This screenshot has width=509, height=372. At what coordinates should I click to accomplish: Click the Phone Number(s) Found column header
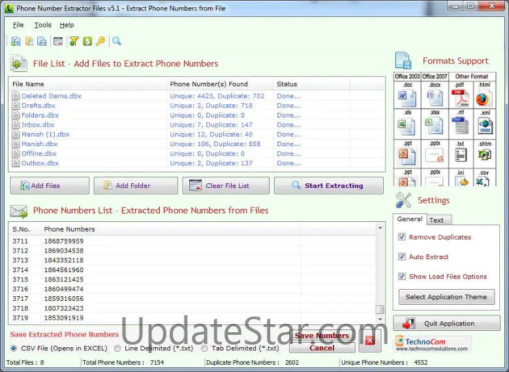[220, 84]
